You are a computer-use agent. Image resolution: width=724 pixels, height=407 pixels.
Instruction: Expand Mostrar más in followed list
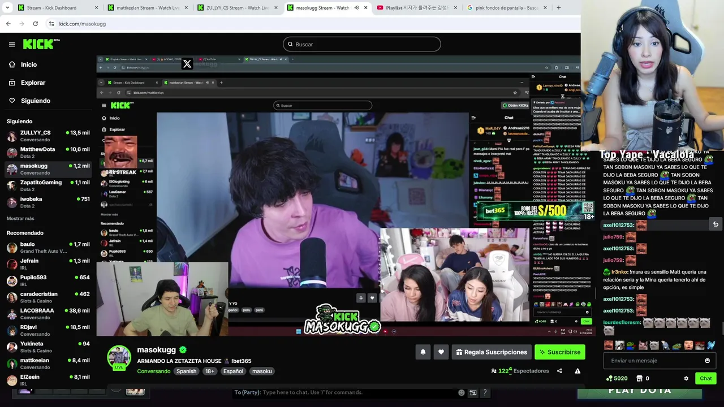(x=20, y=218)
